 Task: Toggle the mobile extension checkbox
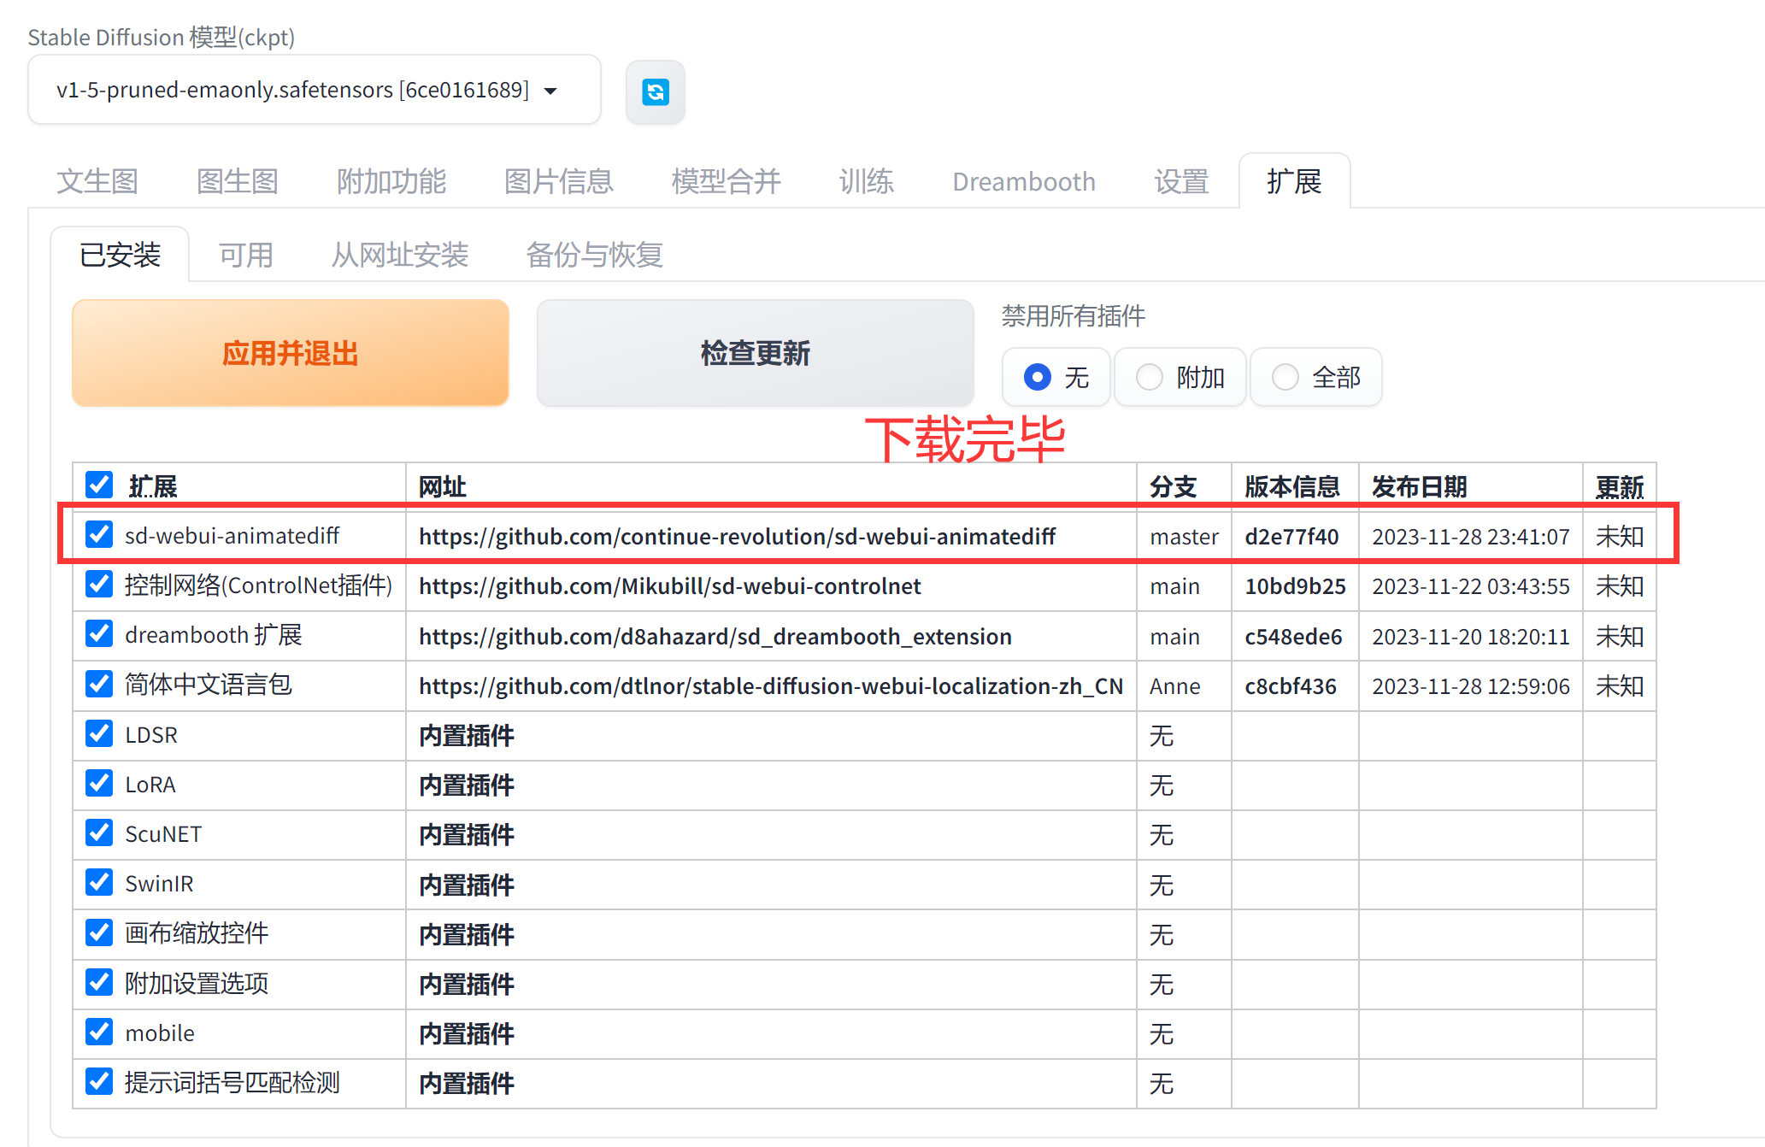pyautogui.click(x=99, y=1032)
